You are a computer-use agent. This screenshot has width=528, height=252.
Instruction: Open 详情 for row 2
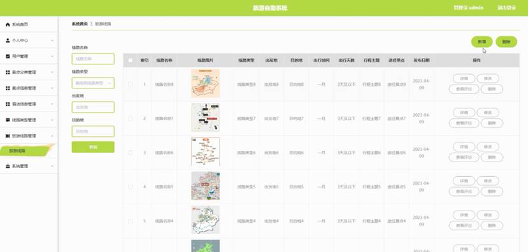[464, 113]
